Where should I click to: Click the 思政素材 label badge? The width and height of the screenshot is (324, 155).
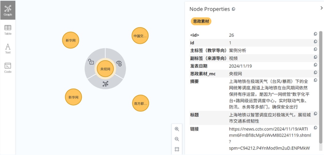point(201,21)
